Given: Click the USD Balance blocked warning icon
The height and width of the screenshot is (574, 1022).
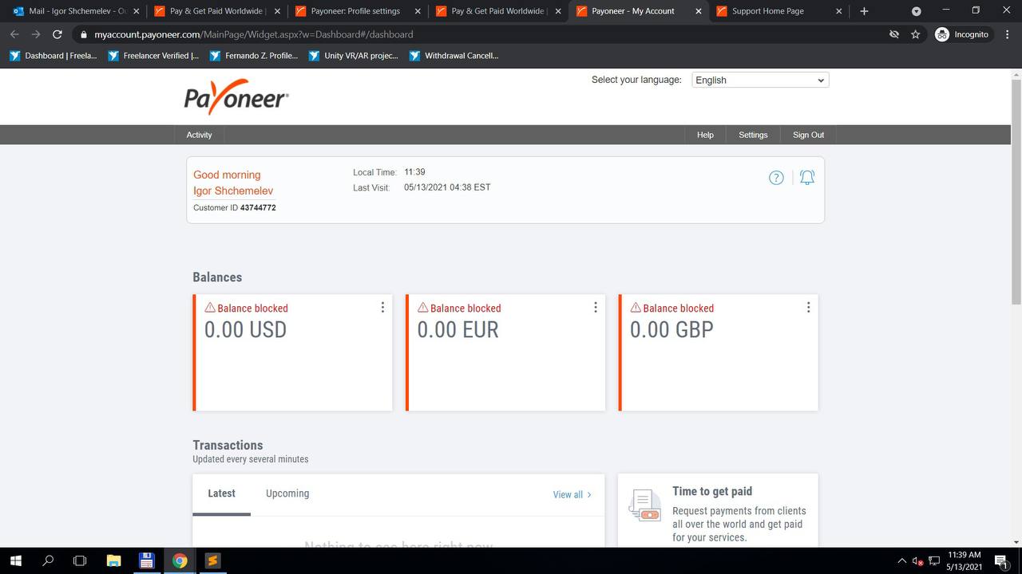Looking at the screenshot, I should coord(210,307).
